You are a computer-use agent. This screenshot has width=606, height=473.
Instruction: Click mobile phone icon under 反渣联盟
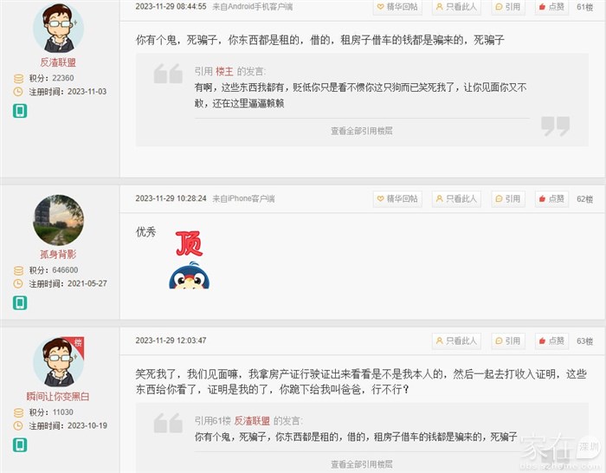pos(20,111)
